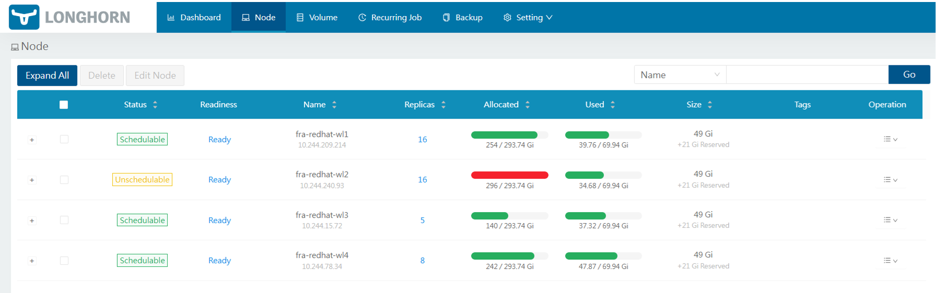The width and height of the screenshot is (936, 293).
Task: Sort by the Replicas column sort icon
Action: coord(443,105)
